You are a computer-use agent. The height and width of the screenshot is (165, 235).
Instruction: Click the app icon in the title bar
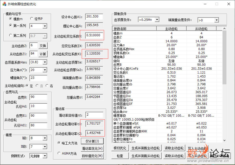pyautogui.click(x=4, y=4)
